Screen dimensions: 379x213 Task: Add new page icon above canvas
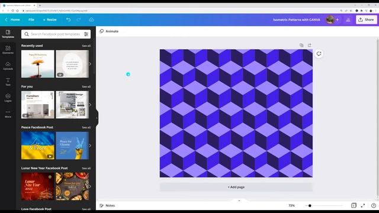click(309, 45)
